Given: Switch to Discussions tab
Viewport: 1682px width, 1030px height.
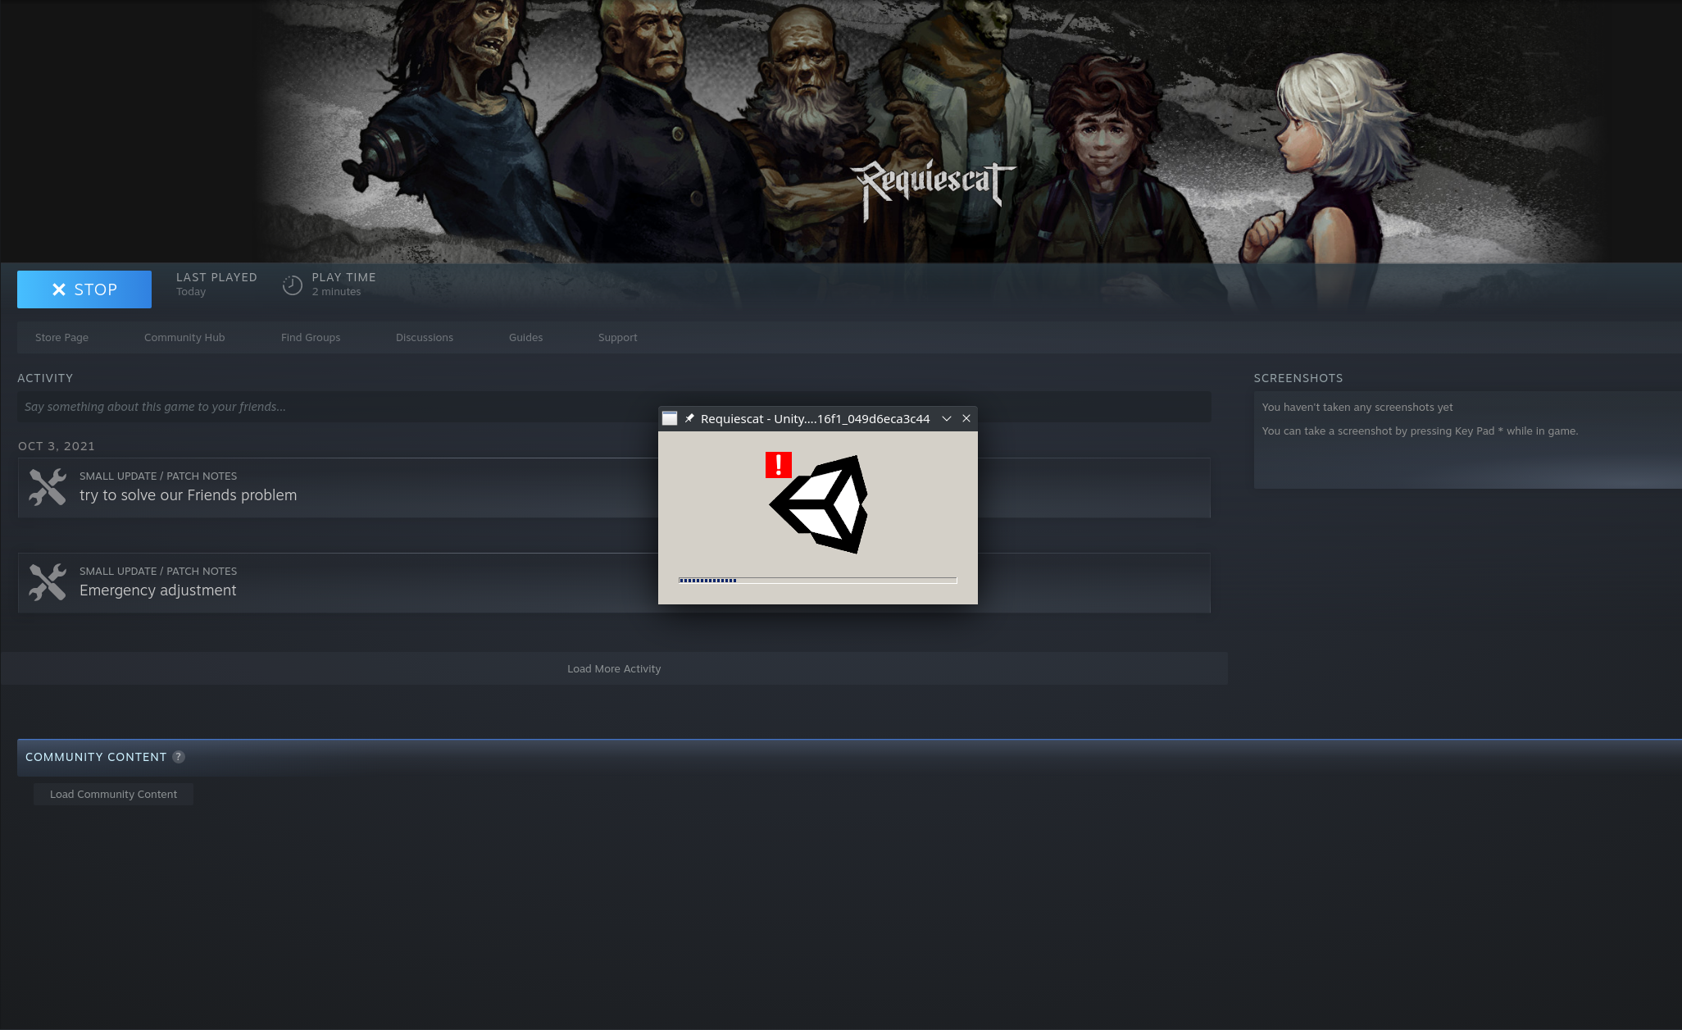Looking at the screenshot, I should pos(425,338).
